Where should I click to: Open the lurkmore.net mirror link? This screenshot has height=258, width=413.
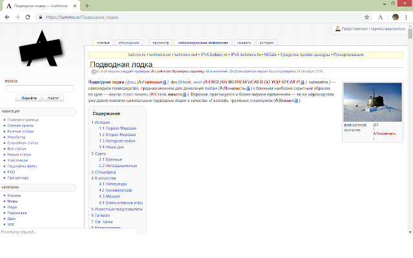point(186,55)
